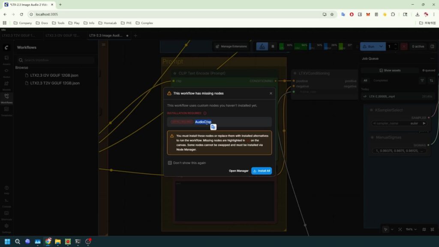Open the Templates sidebar panel
The height and width of the screenshot is (247, 439).
click(6, 111)
